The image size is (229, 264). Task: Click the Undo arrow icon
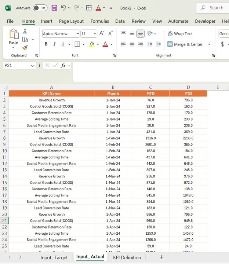tap(63, 8)
